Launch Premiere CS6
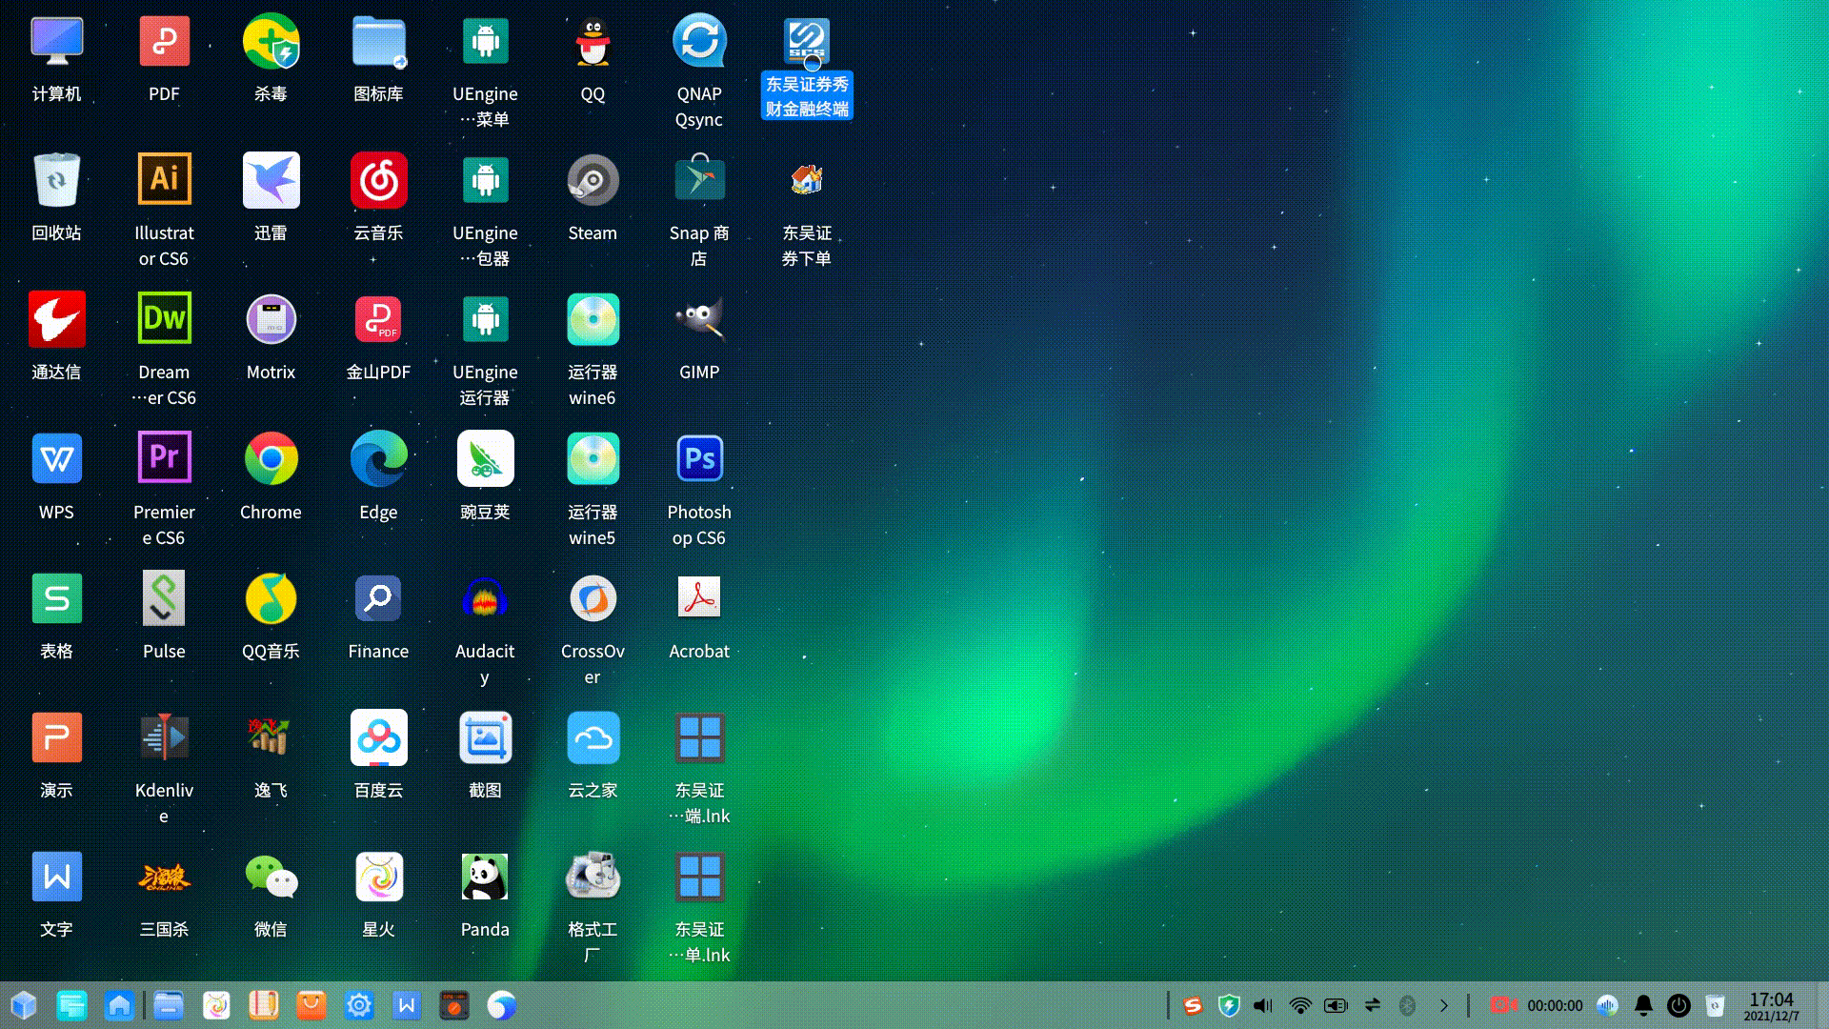Screen dimensions: 1829x1029 [164, 458]
